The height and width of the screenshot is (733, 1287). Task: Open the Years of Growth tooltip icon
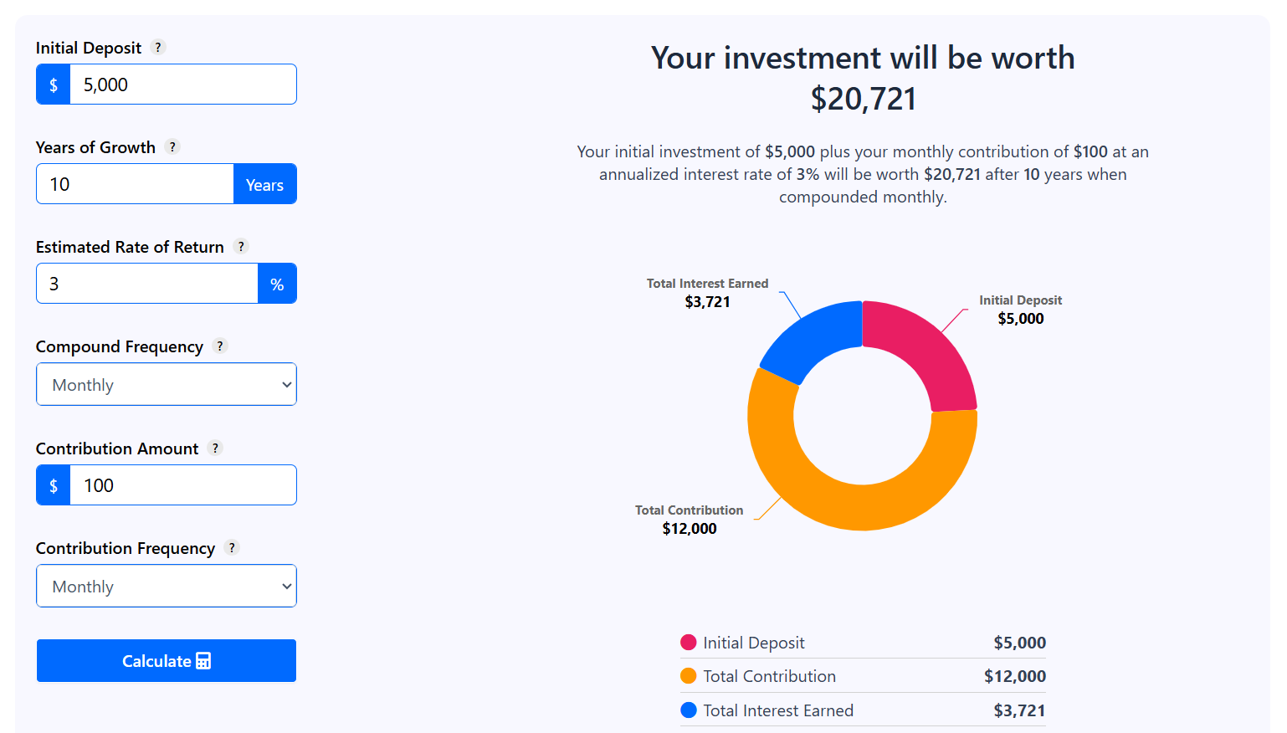pos(173,146)
